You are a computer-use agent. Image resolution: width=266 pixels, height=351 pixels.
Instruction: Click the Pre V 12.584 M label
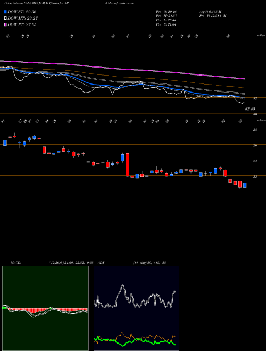(213, 16)
